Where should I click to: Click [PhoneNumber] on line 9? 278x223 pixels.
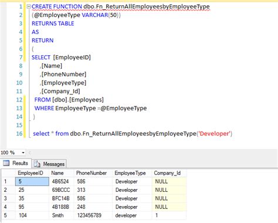click(64, 75)
